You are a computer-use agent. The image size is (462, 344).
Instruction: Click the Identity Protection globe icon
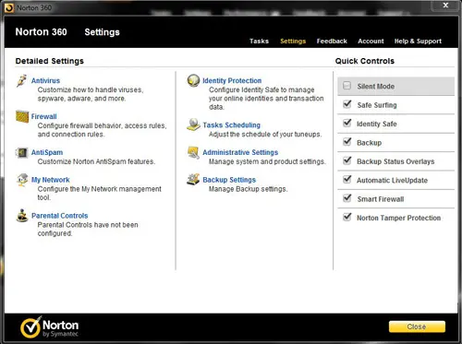pos(193,80)
